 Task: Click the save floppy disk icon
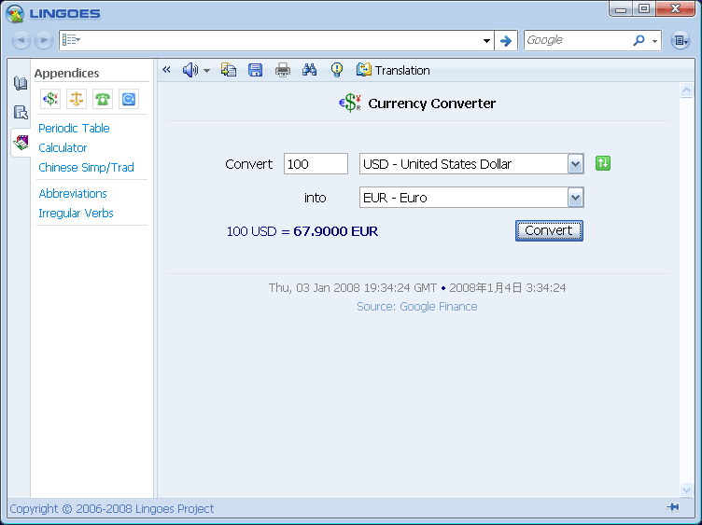pos(255,70)
